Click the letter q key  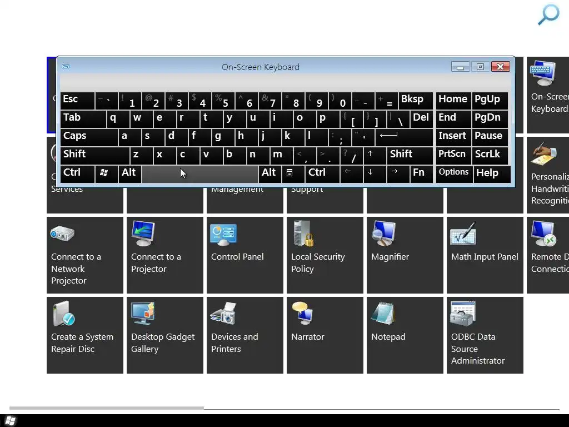pos(118,119)
